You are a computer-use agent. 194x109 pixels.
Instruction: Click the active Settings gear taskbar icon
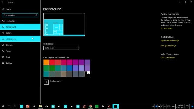(115, 106)
